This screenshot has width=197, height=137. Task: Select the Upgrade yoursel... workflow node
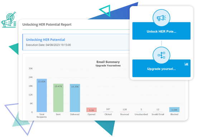point(161,68)
